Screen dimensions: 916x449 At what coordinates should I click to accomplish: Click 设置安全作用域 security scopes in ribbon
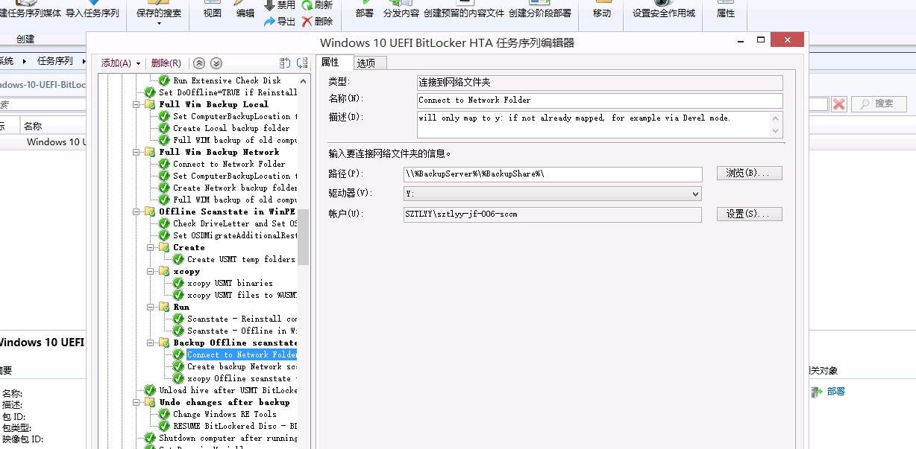tap(664, 13)
